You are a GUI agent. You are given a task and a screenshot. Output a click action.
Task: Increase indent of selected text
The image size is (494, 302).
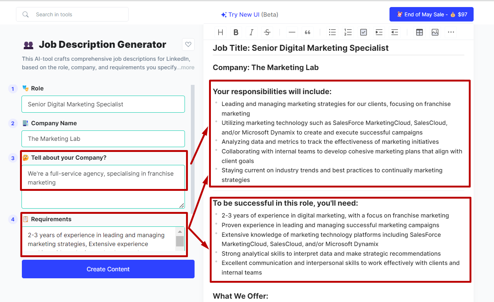point(379,32)
